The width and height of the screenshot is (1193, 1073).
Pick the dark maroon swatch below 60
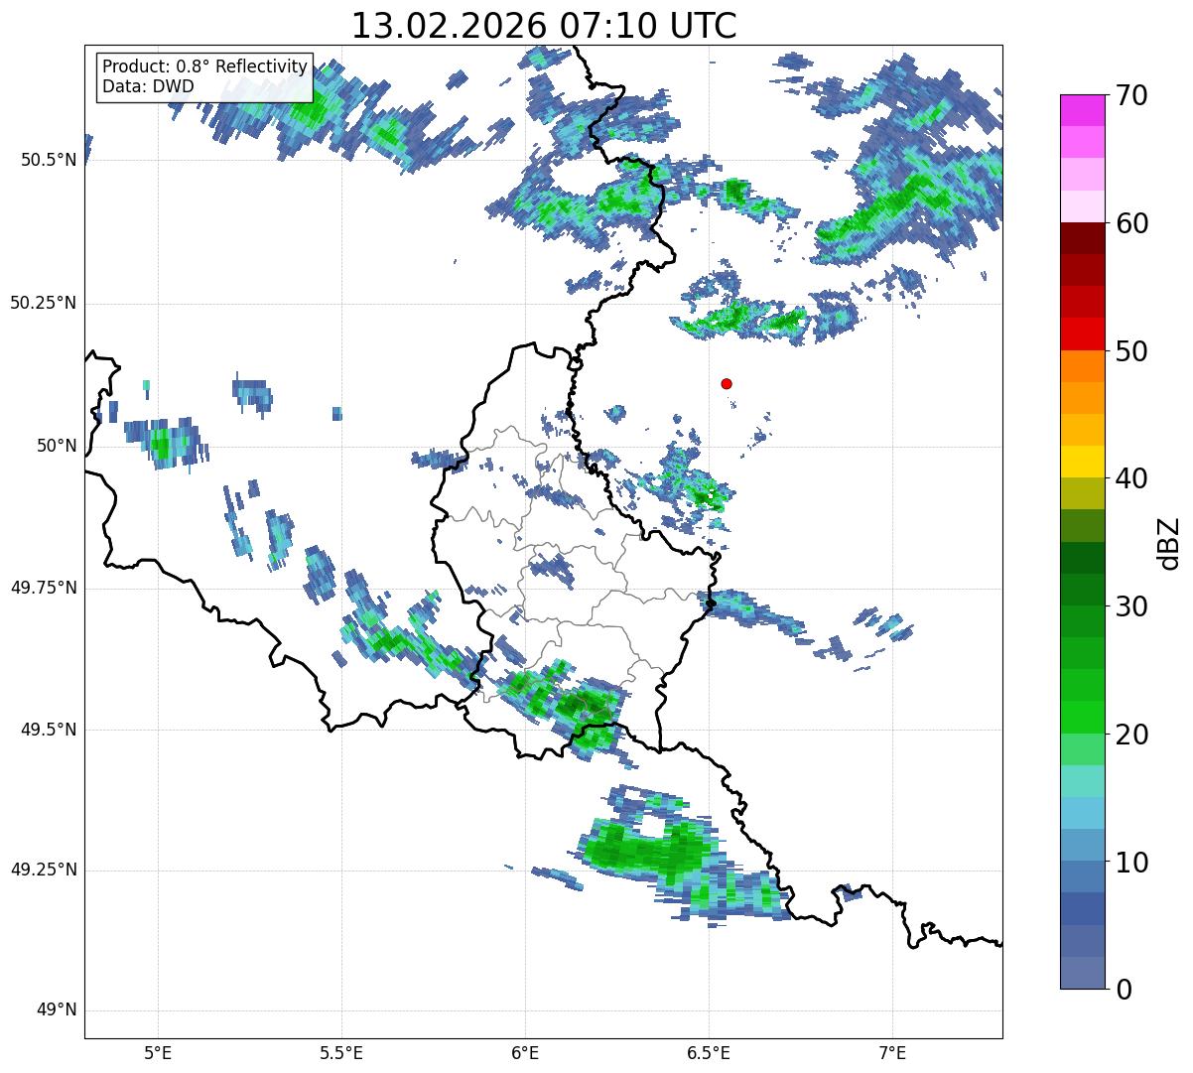click(1082, 238)
